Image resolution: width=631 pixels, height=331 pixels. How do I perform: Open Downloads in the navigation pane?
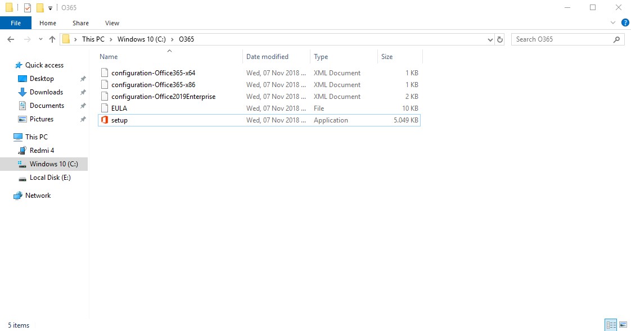click(x=46, y=92)
